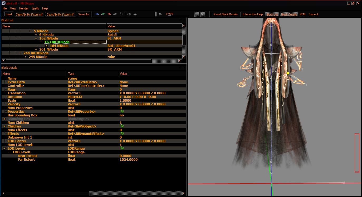Image resolution: width=362 pixels, height=197 pixels.
Task: Expand the 201 NiNode BR_ARM branch
Action: click(x=36, y=49)
